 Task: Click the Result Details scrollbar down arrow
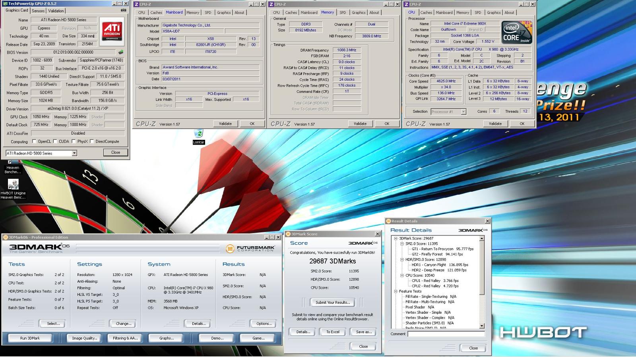[x=482, y=326]
